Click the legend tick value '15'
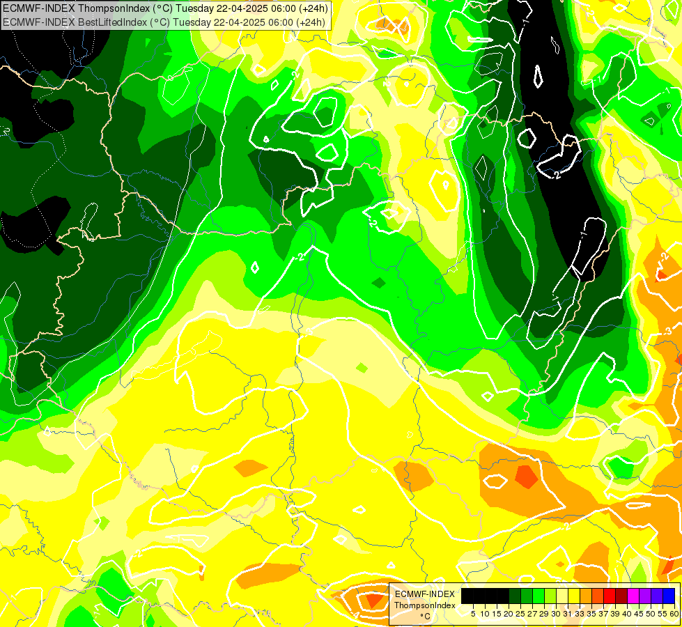The height and width of the screenshot is (627, 682). (497, 614)
